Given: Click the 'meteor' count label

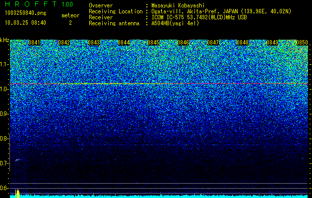Looking at the screenshot, I should tap(70, 15).
